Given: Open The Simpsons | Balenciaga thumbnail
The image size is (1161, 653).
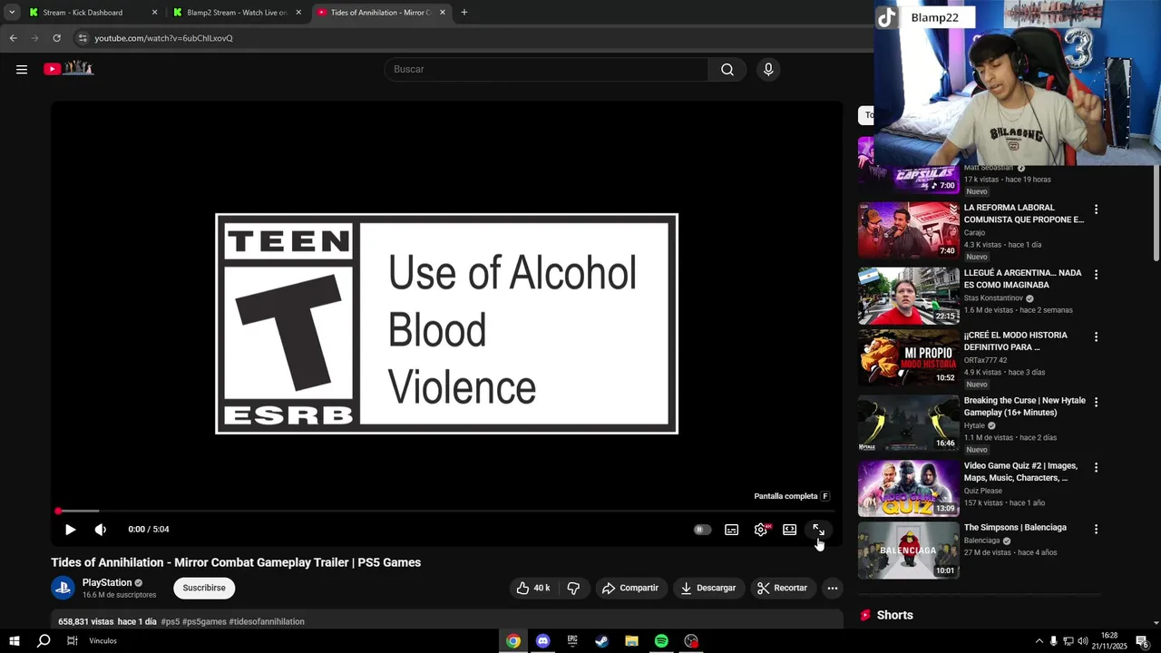Looking at the screenshot, I should 908,550.
